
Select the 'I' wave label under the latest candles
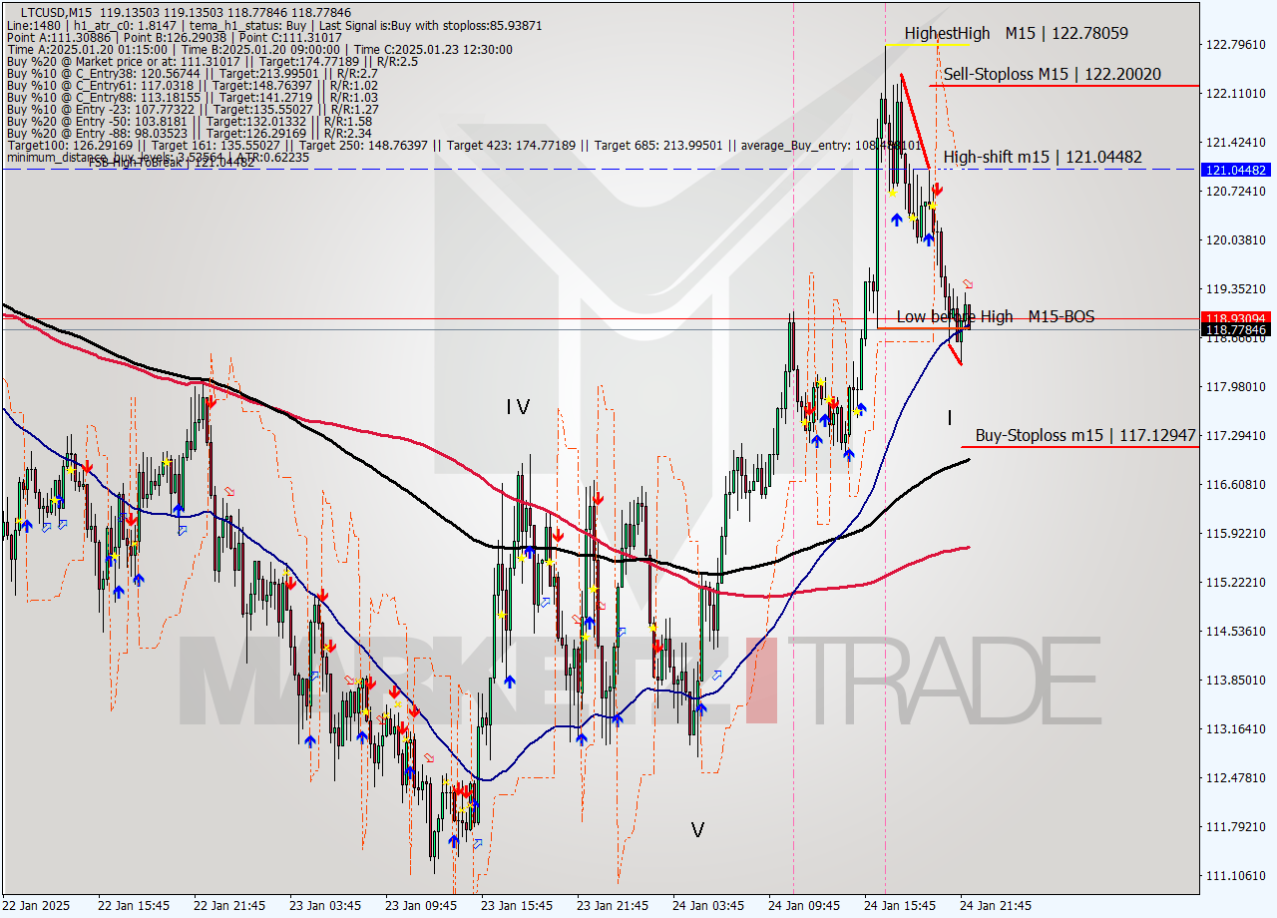[950, 417]
